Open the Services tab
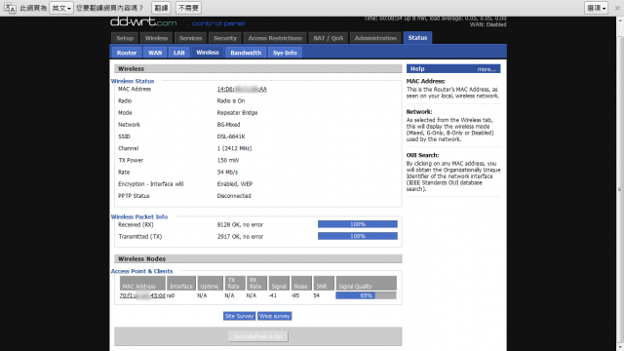 (191, 38)
